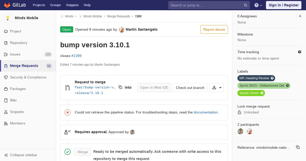Open the release/3.10.1 target branch link
The width and height of the screenshot is (306, 161).
[89, 93]
